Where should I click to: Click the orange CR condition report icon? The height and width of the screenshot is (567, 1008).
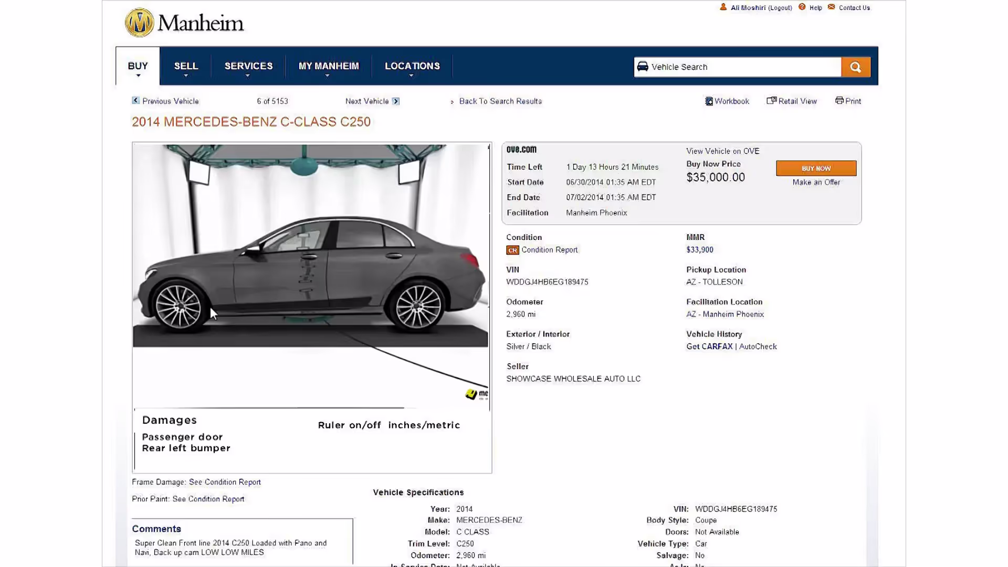click(512, 250)
